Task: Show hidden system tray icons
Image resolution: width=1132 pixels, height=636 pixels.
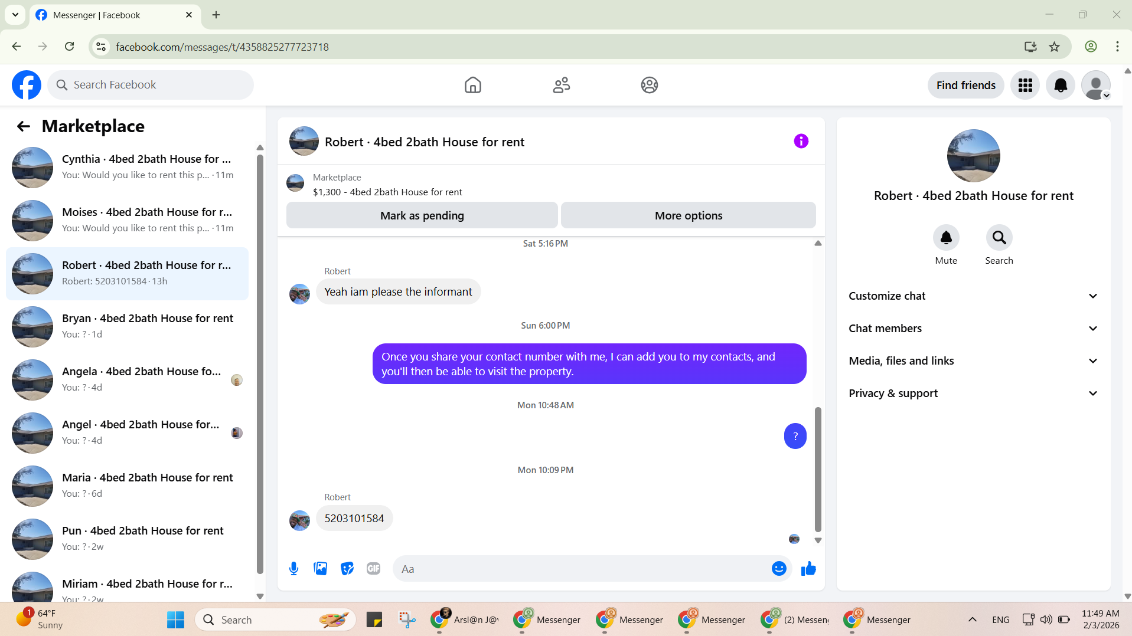Action: 972,619
